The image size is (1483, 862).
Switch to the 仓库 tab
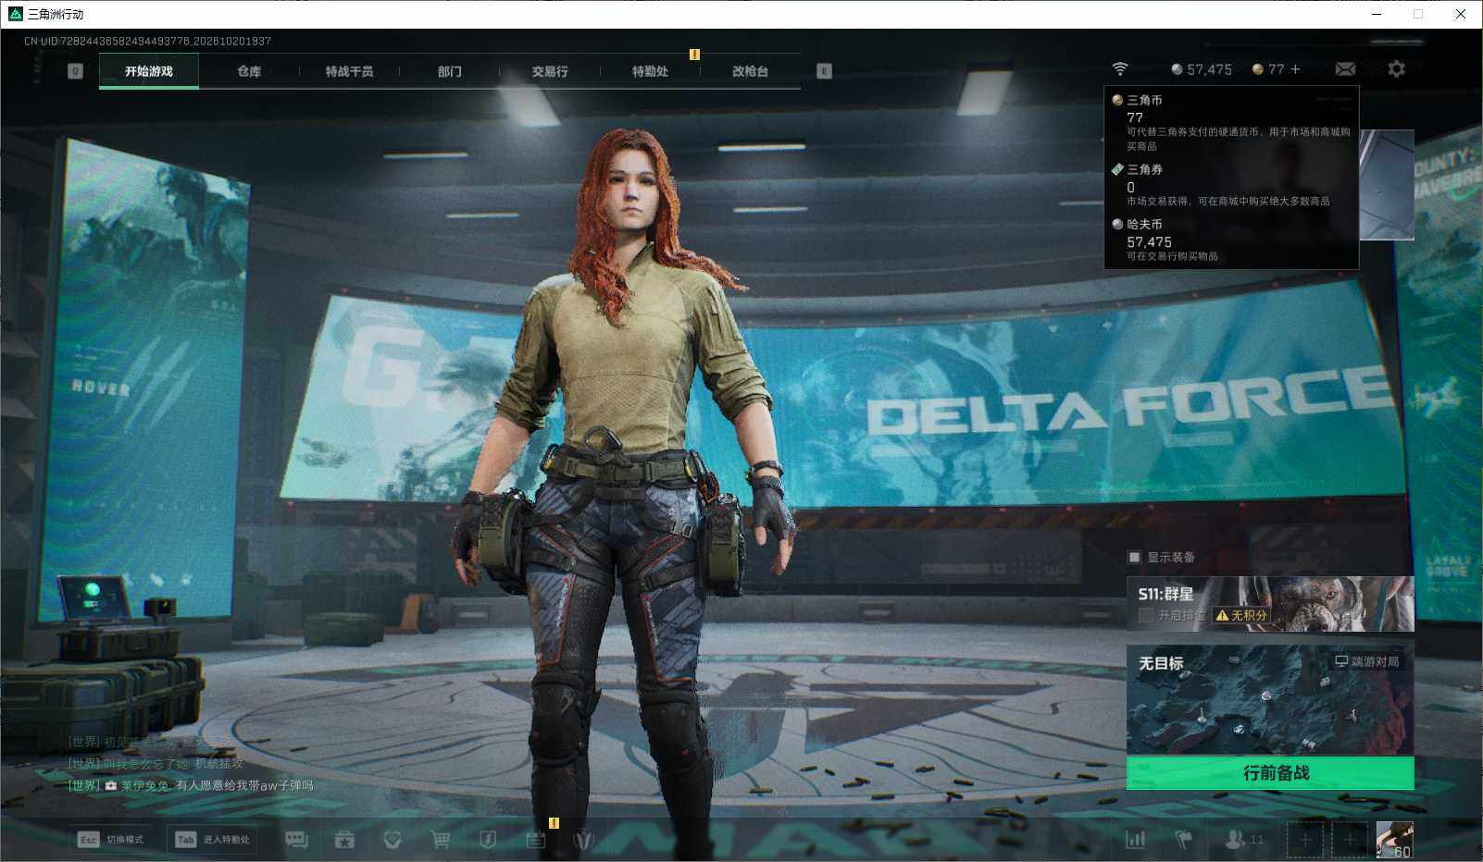(249, 71)
